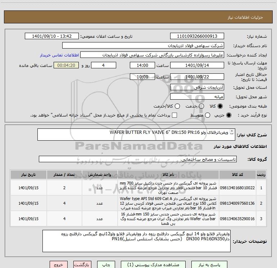Click the buyer organization name field
Viewport: 277px width, 268px height.
coord(143,46)
